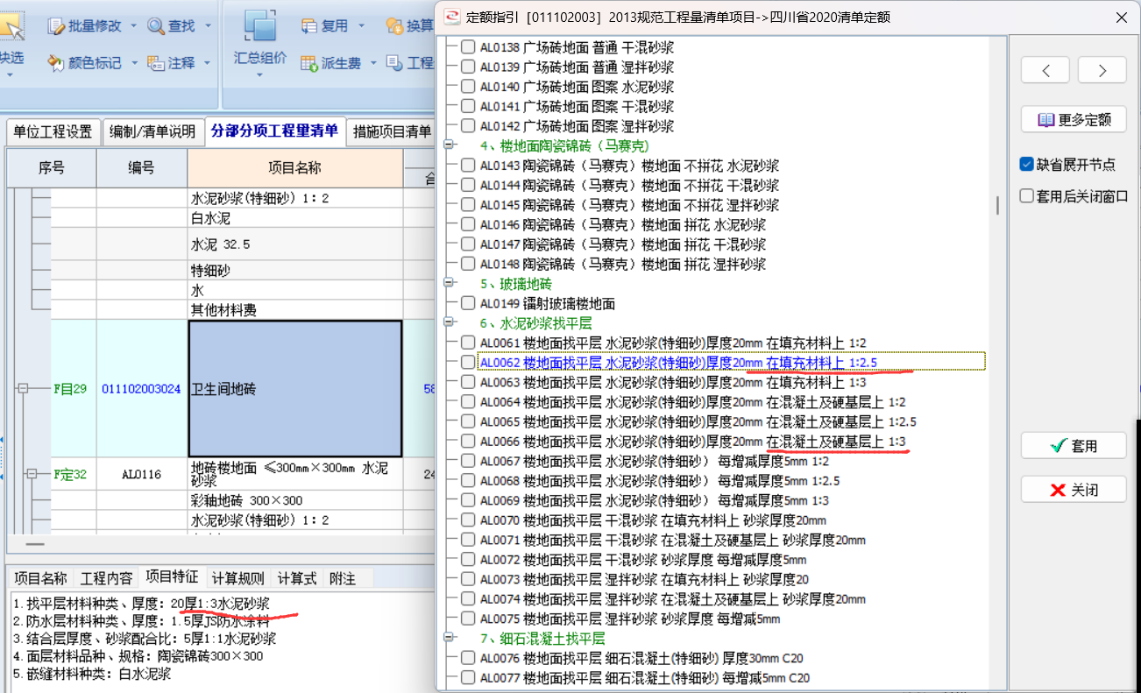Image resolution: width=1141 pixels, height=693 pixels.
Task: Collapse the F目29 row in the bill table
Action: point(24,388)
